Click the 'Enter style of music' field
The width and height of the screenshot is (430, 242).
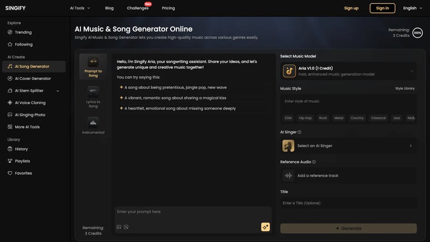click(348, 104)
